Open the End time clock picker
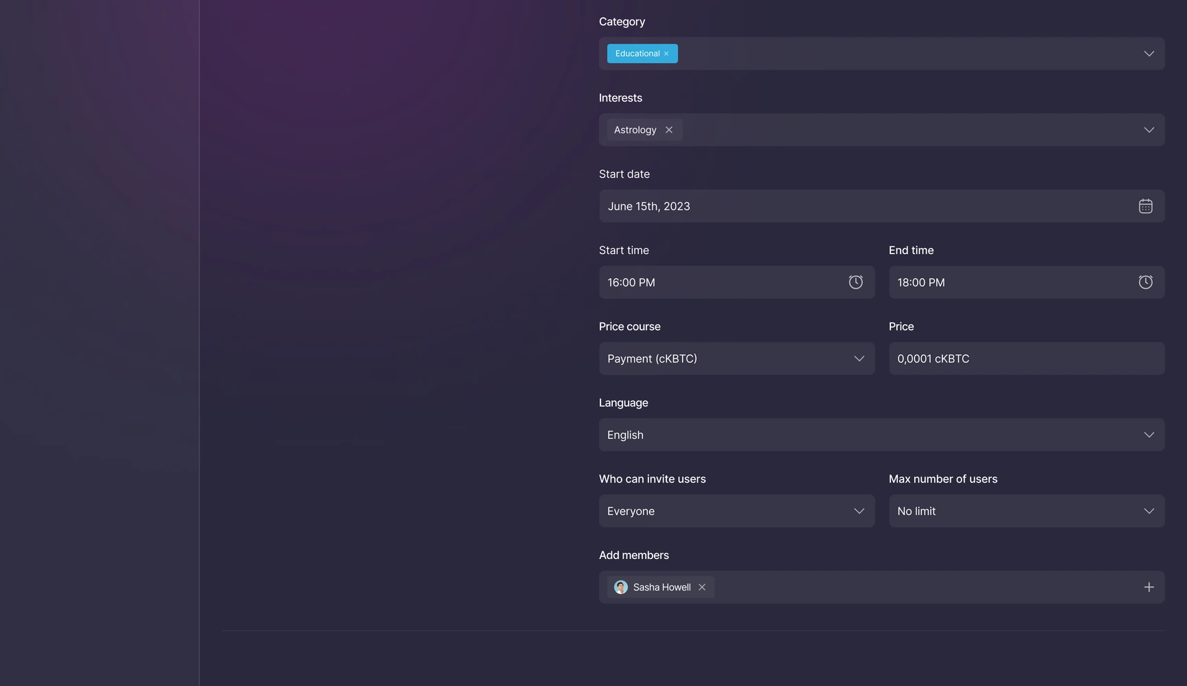The width and height of the screenshot is (1187, 686). coord(1146,282)
